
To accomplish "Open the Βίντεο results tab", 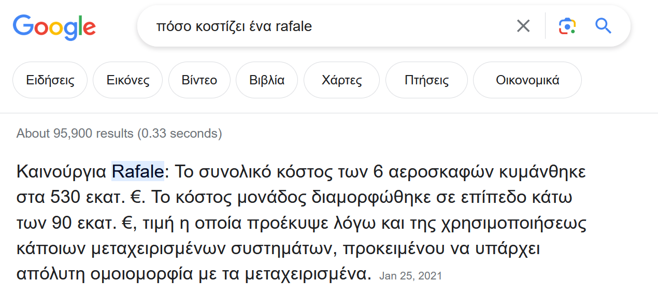I will (199, 80).
